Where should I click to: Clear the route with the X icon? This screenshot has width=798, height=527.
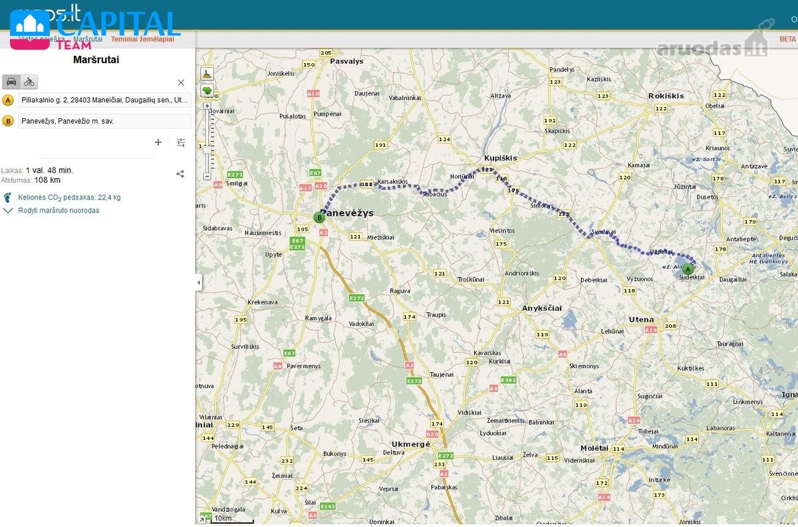click(x=181, y=82)
